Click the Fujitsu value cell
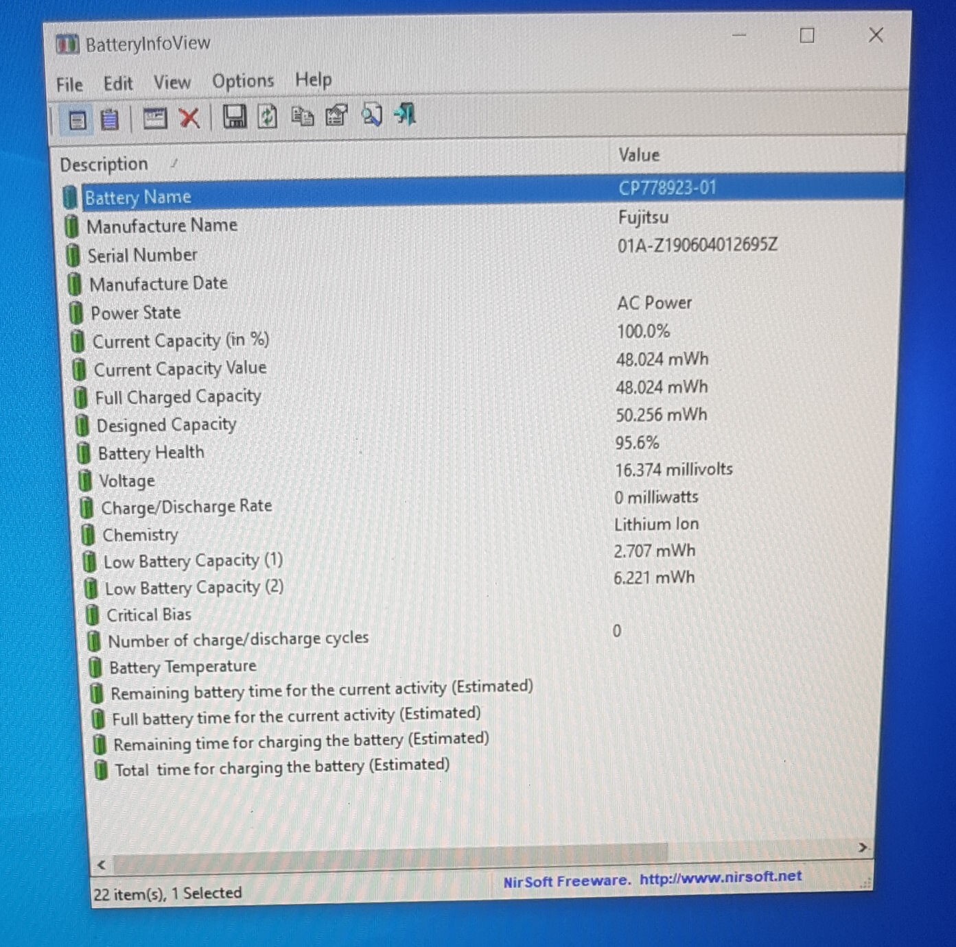This screenshot has height=947, width=956. pos(643,217)
